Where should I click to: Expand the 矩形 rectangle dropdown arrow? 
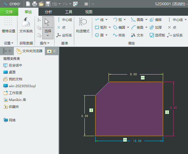(110, 28)
